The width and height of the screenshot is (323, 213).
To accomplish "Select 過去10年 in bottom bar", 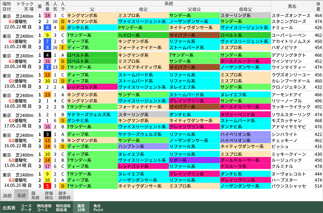I will point(81,208).
